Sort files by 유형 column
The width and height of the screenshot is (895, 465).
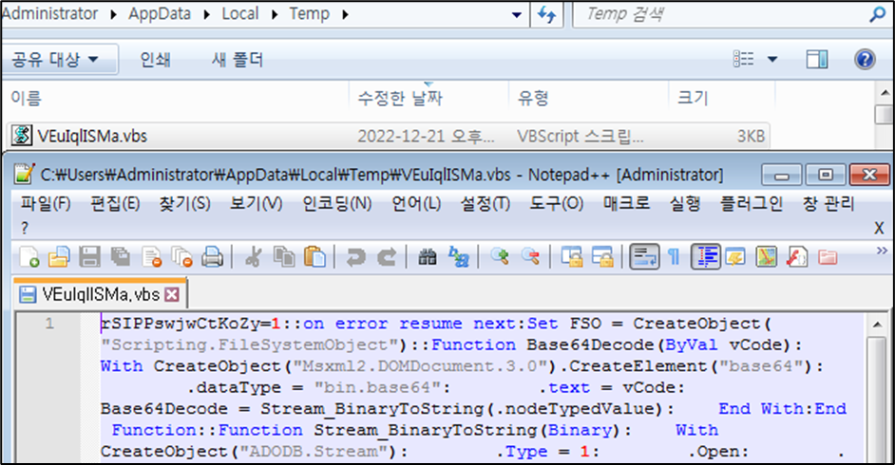[x=588, y=98]
